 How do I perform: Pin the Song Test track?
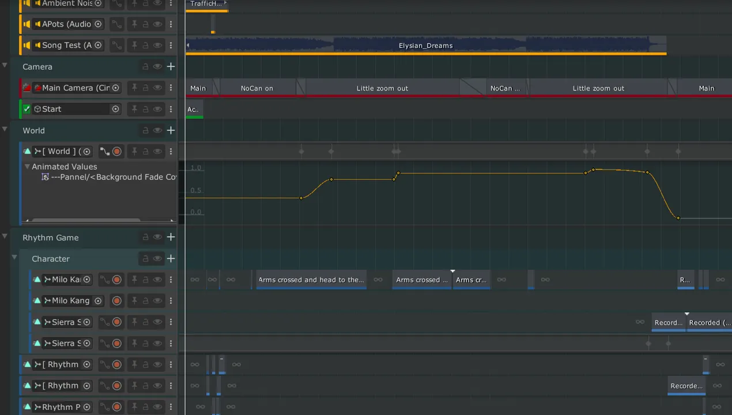tap(134, 45)
